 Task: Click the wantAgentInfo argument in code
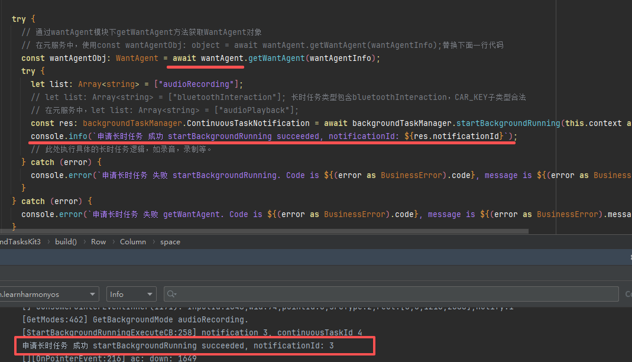(340, 58)
